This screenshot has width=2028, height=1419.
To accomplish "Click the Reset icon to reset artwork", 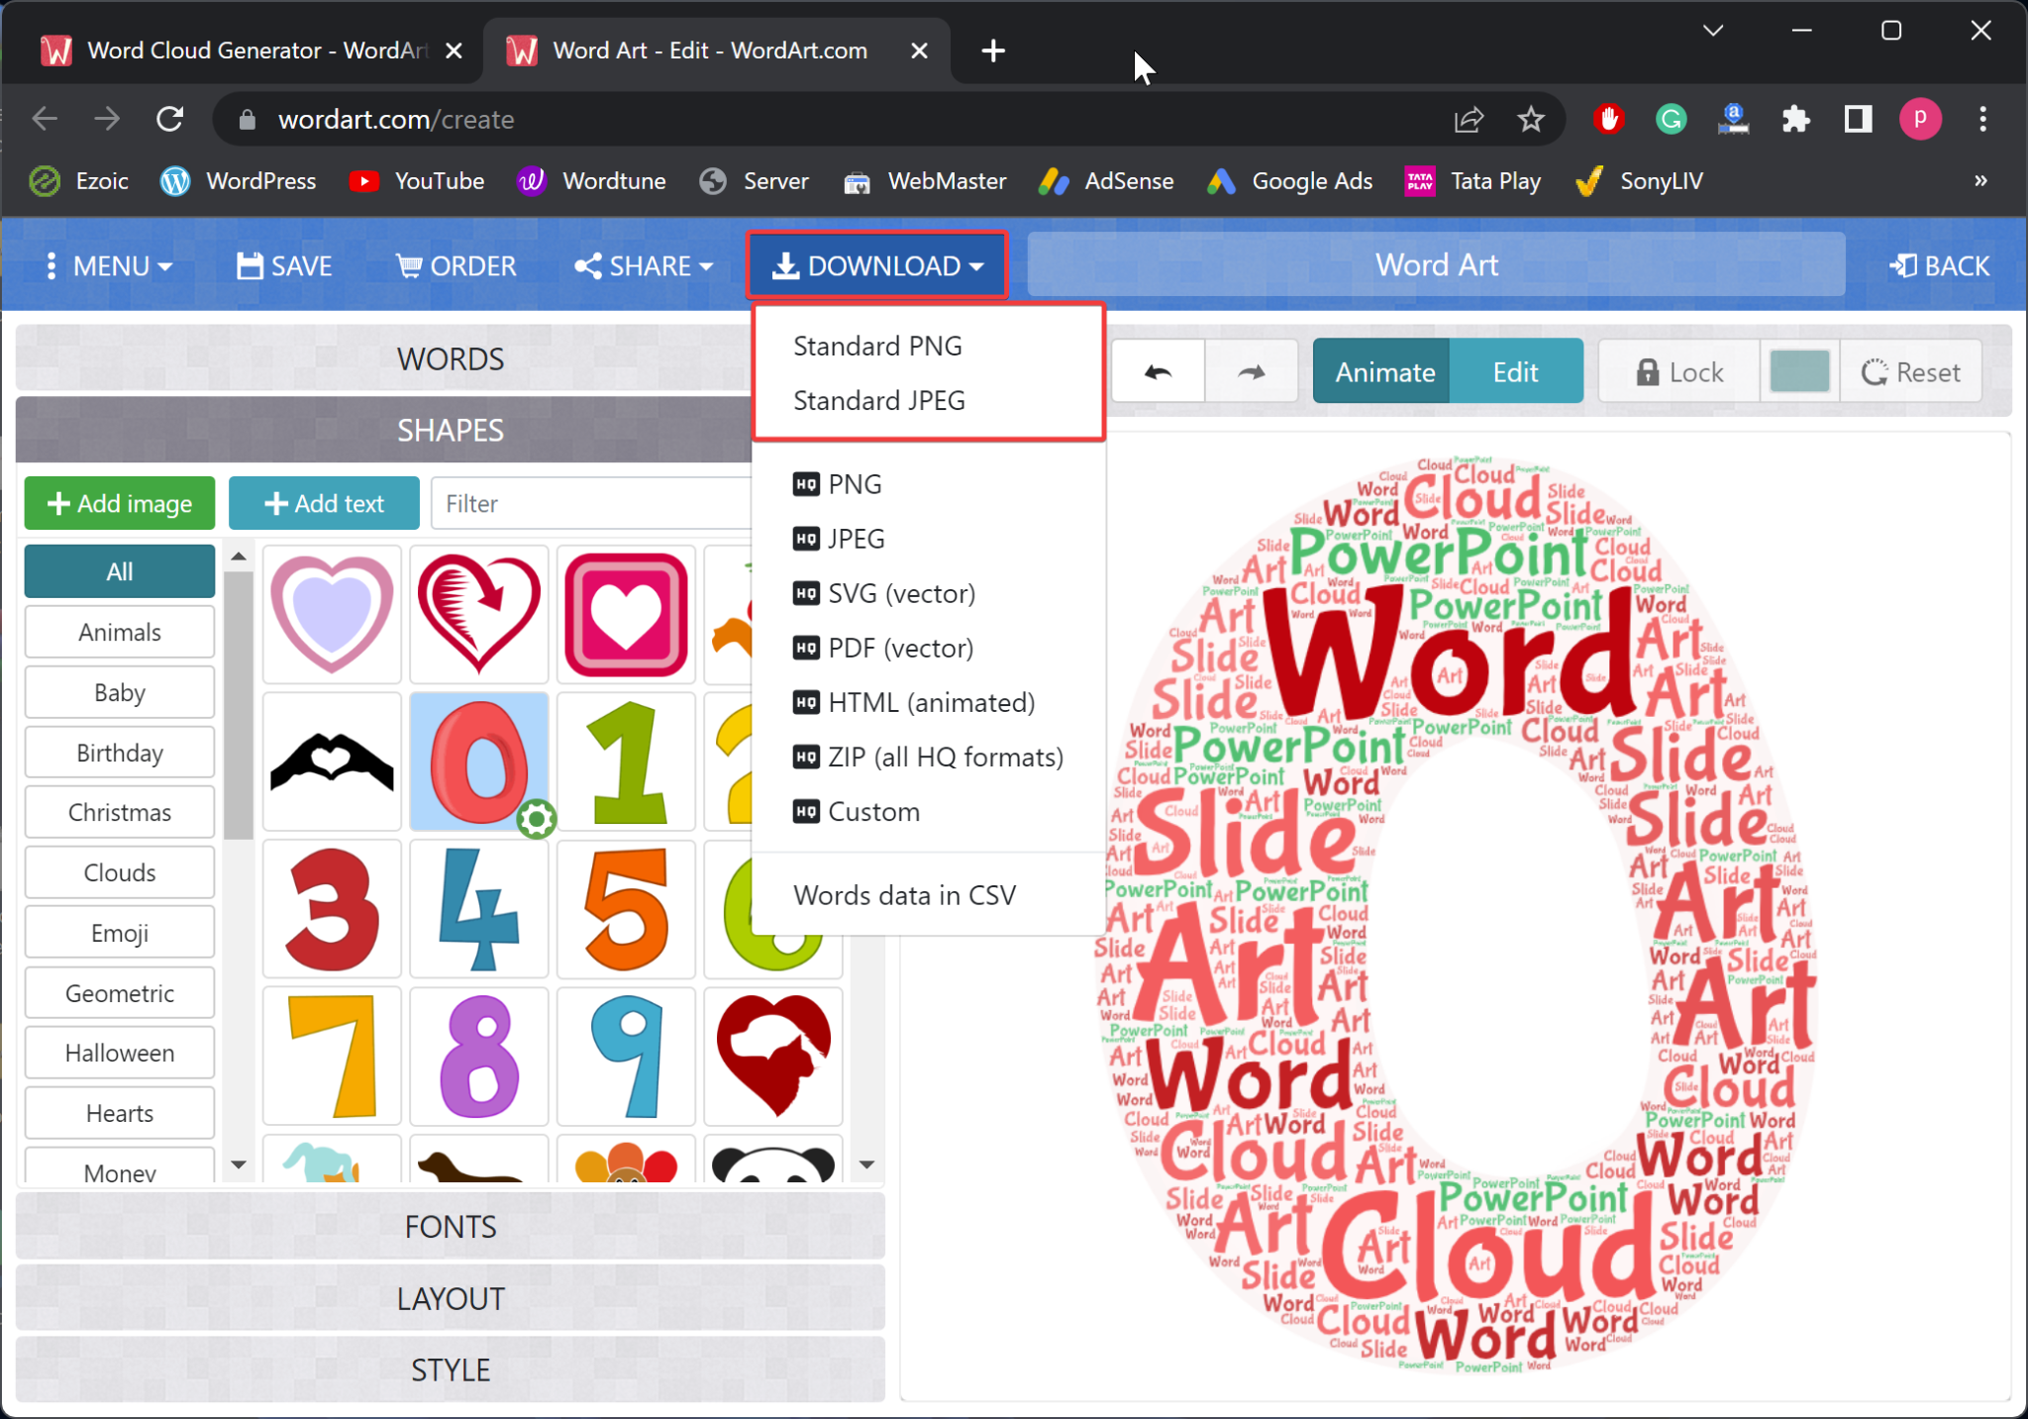I will pyautogui.click(x=1919, y=373).
